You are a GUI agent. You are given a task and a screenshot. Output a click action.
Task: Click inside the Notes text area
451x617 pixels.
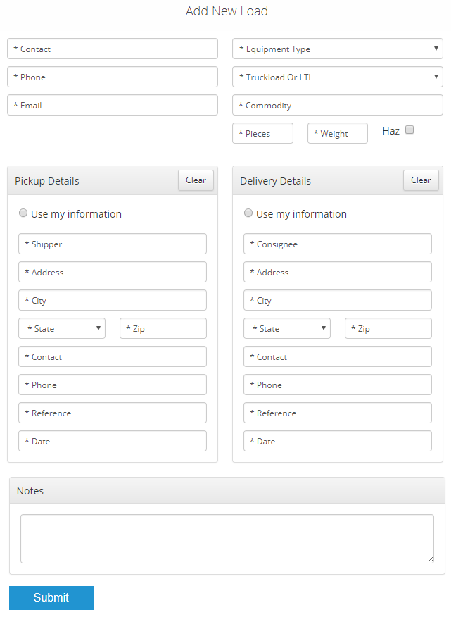click(227, 538)
